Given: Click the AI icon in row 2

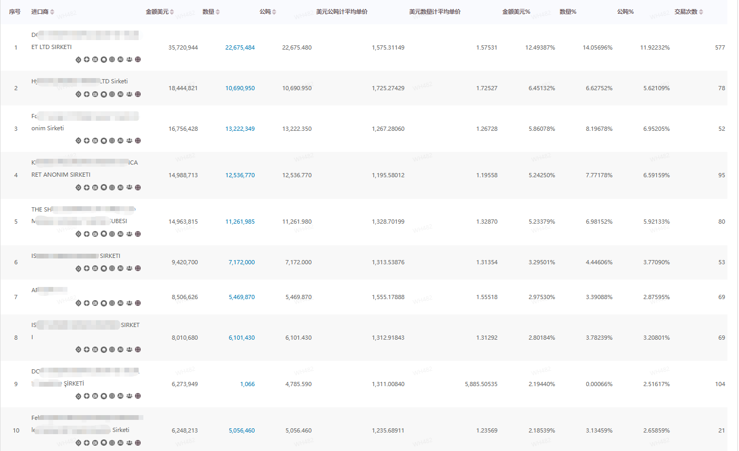Looking at the screenshot, I should tap(121, 94).
